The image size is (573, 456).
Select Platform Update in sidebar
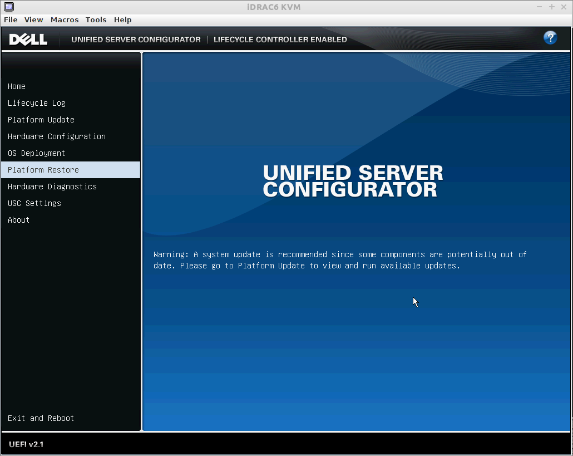[x=41, y=120]
